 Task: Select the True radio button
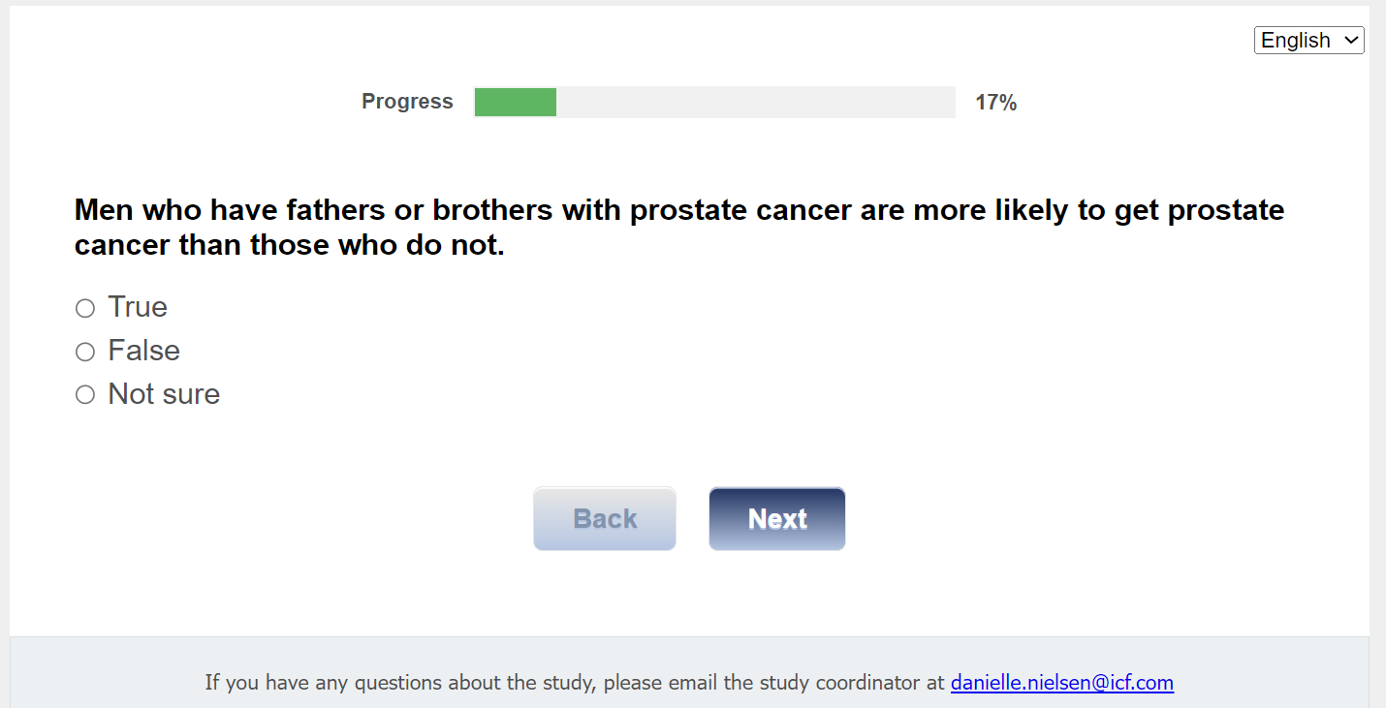click(85, 308)
